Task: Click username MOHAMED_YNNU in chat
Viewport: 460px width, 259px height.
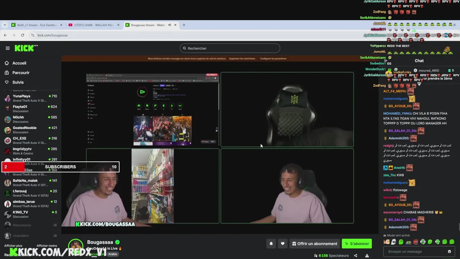Action: pos(397,114)
